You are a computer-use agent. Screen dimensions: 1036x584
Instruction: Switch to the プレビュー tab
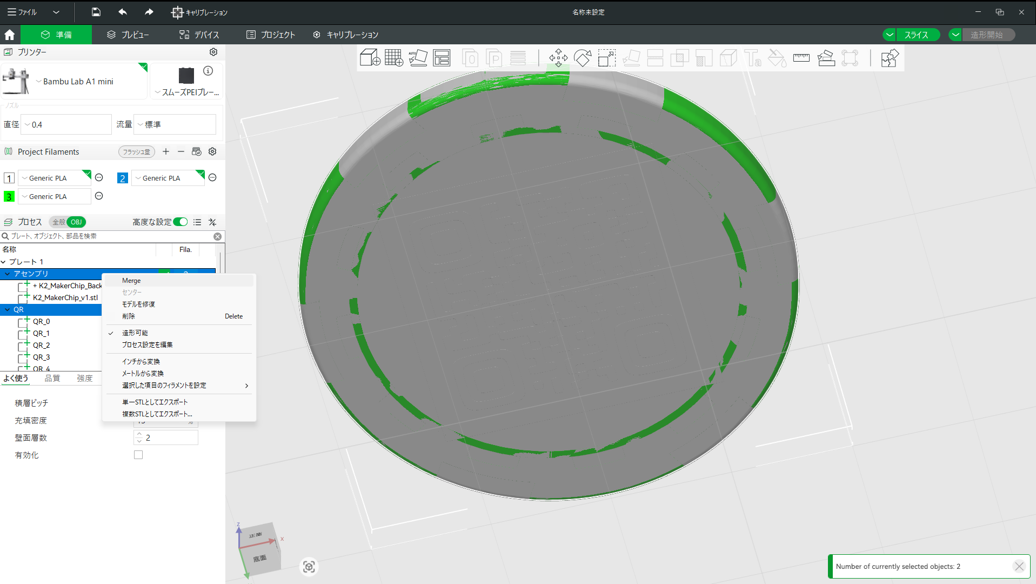click(x=128, y=35)
